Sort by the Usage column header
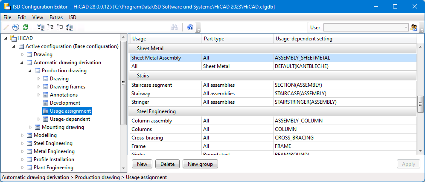Viewport: 425px width, 182px height. coord(165,39)
